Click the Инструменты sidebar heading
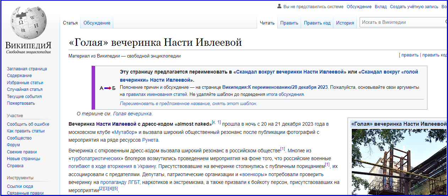 point(20,178)
